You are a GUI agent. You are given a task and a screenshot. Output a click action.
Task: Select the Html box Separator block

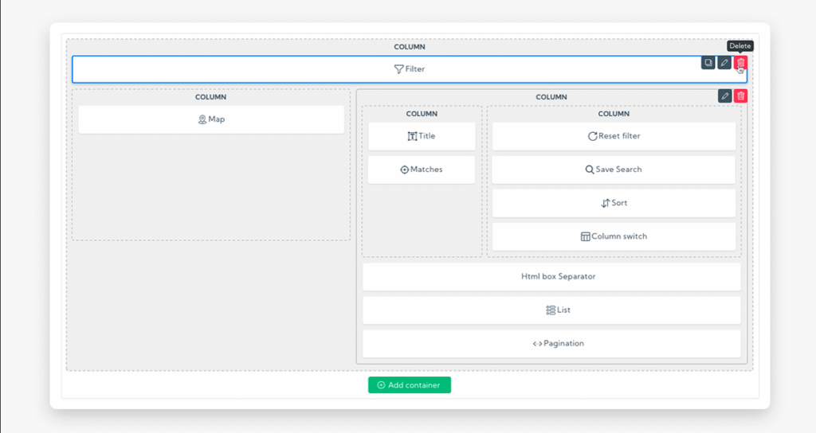tap(551, 276)
